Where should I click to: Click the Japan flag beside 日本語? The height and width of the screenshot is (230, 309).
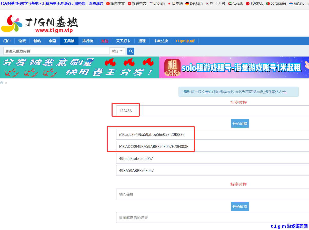170,4
